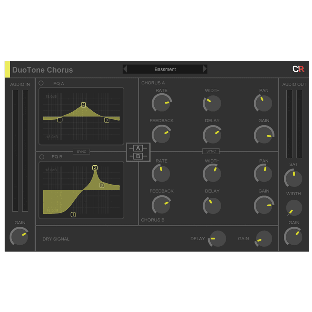Click the CR logo icon

tap(298, 69)
